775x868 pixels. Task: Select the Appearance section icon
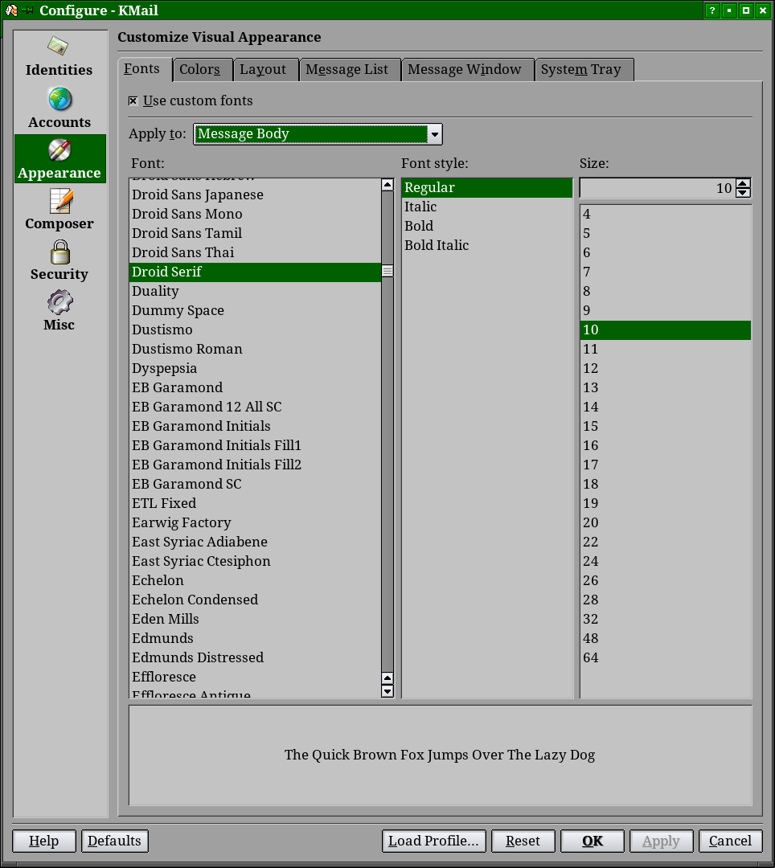[59, 159]
